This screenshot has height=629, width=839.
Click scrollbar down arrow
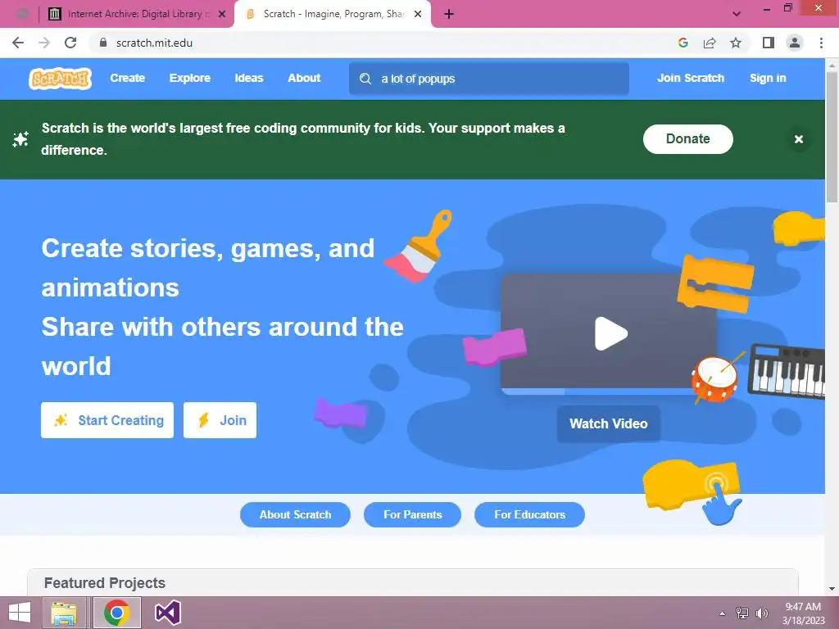pos(832,588)
